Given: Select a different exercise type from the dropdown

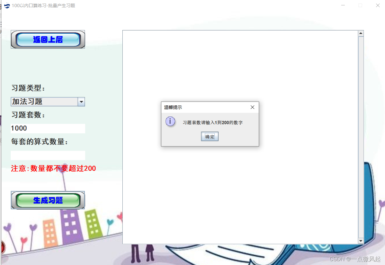Looking at the screenshot, I should point(81,102).
